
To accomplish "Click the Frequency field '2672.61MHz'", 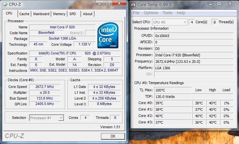I will (194, 62).
